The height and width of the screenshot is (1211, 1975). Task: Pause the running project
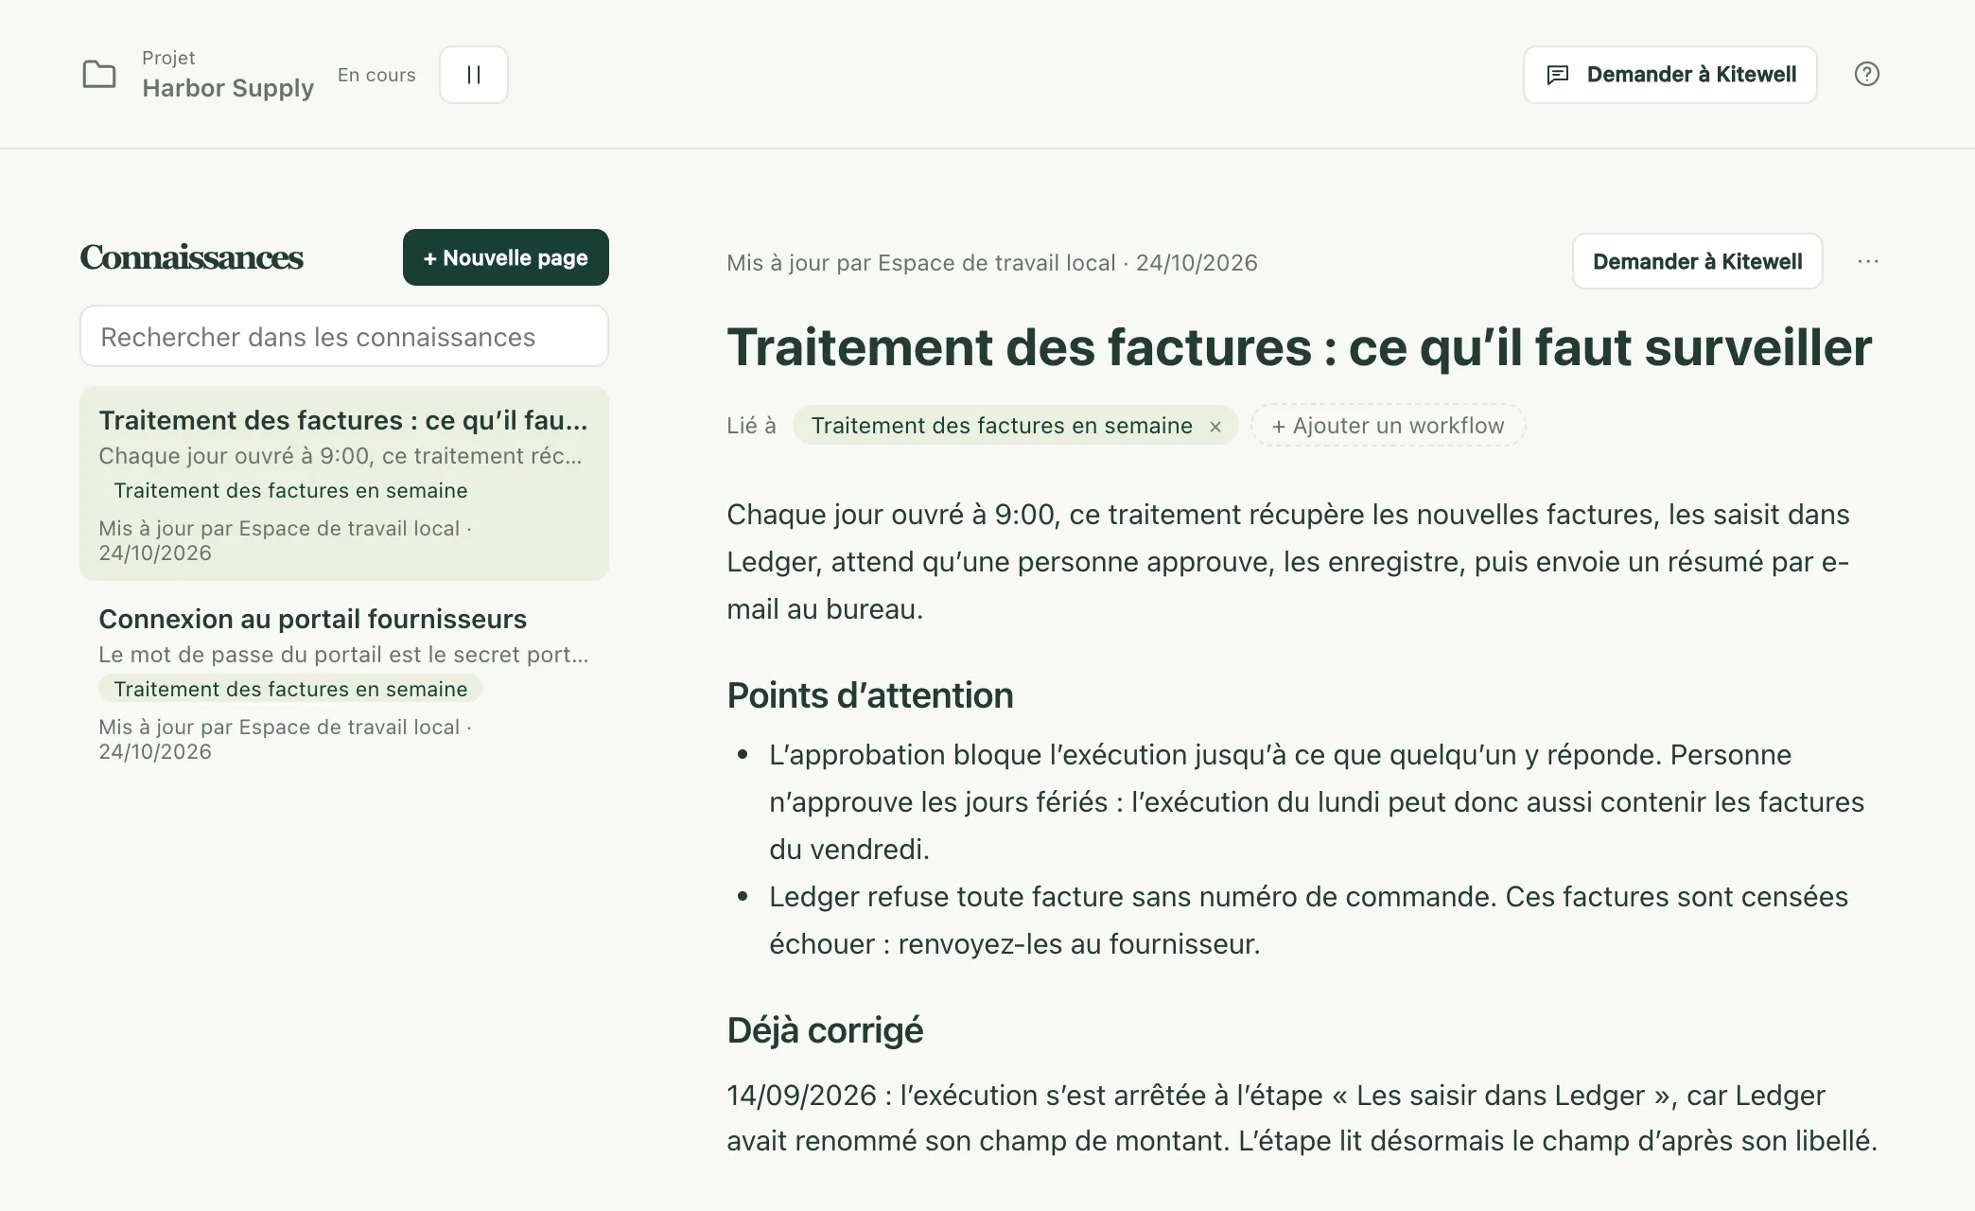[x=474, y=75]
